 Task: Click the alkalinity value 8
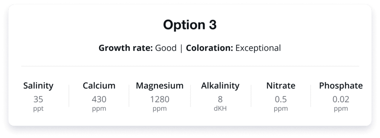(x=220, y=99)
